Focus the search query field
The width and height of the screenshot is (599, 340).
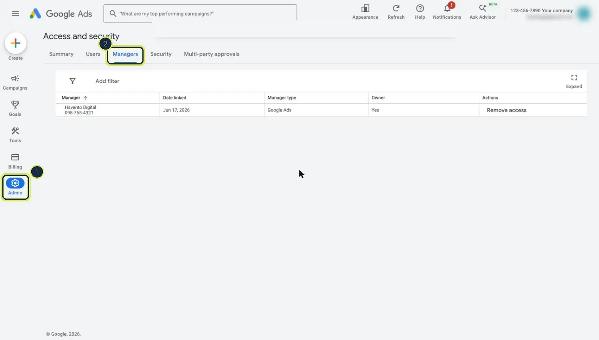200,14
